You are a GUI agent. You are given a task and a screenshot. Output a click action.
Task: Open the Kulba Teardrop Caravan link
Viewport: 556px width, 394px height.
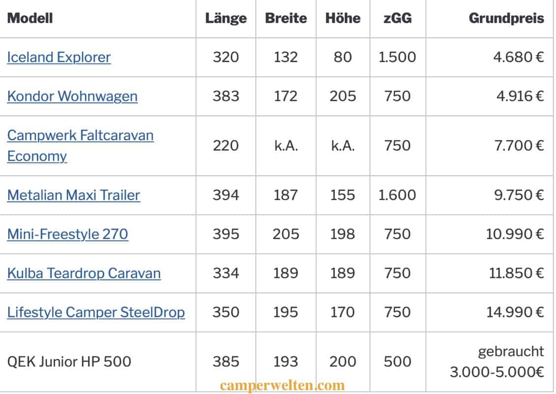tap(84, 273)
